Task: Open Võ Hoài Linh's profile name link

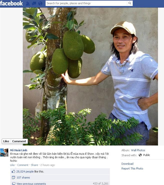Action: (x=19, y=150)
